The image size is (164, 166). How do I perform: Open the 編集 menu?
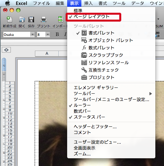pyautogui.click(x=60, y=3)
